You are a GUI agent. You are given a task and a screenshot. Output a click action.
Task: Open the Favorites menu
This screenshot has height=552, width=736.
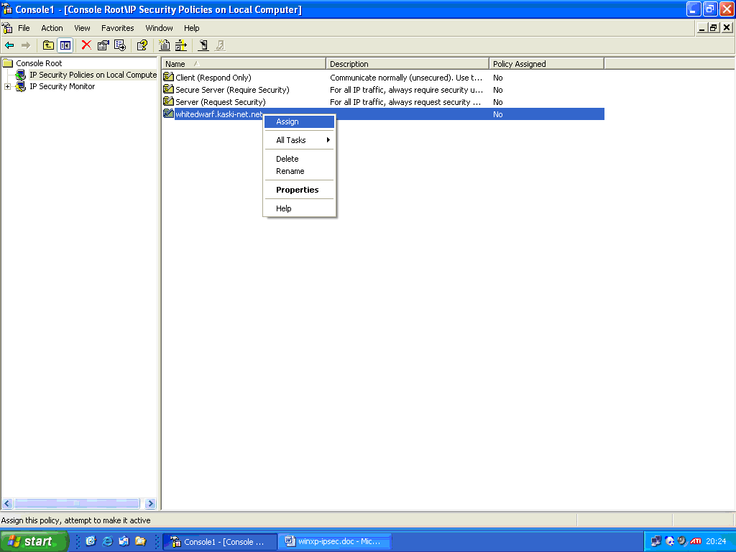117,28
